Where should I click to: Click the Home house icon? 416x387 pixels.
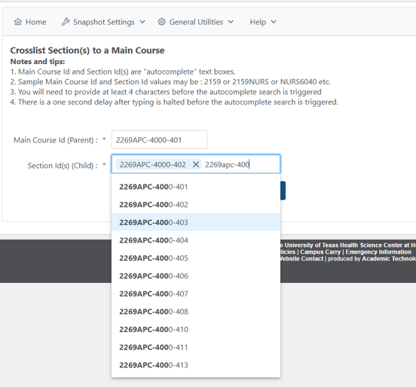pyautogui.click(x=18, y=22)
